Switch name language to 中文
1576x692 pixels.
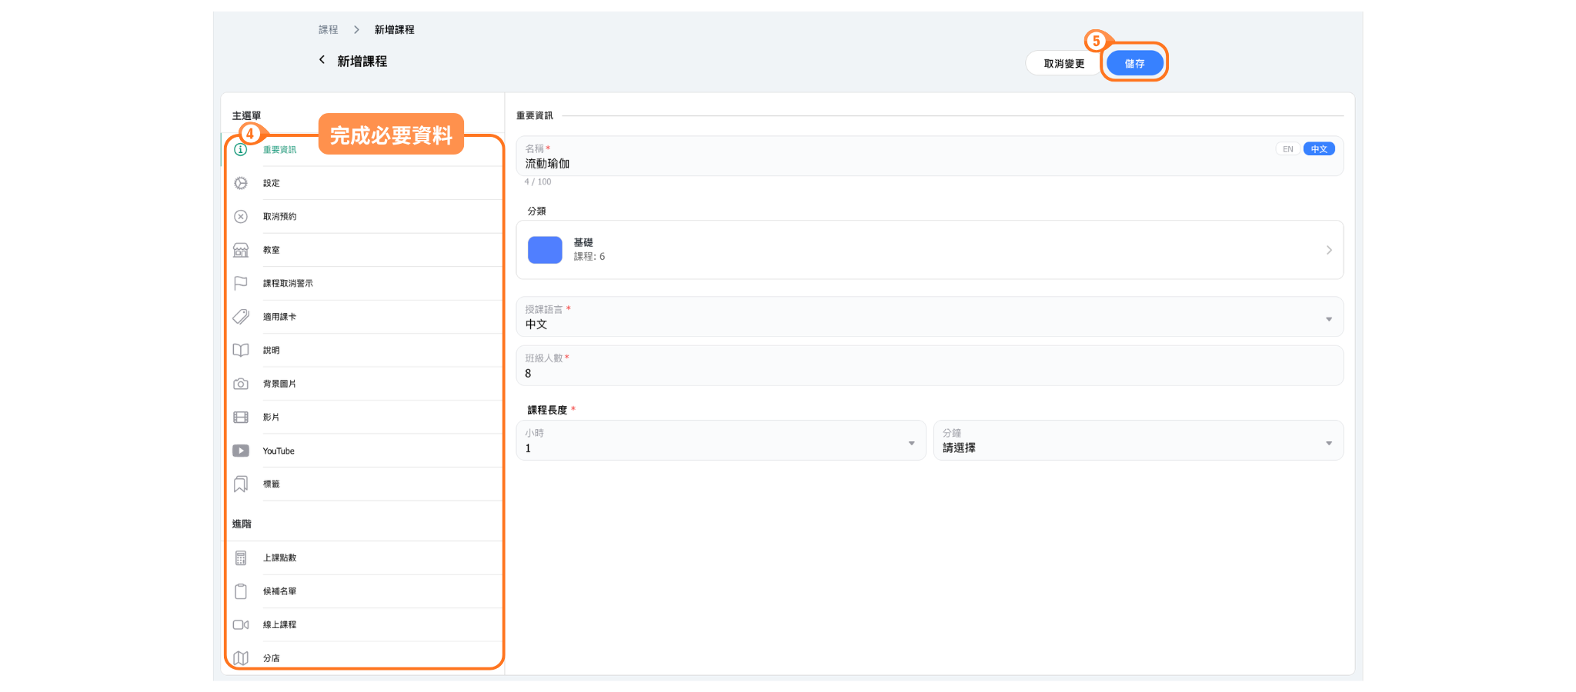pos(1318,149)
